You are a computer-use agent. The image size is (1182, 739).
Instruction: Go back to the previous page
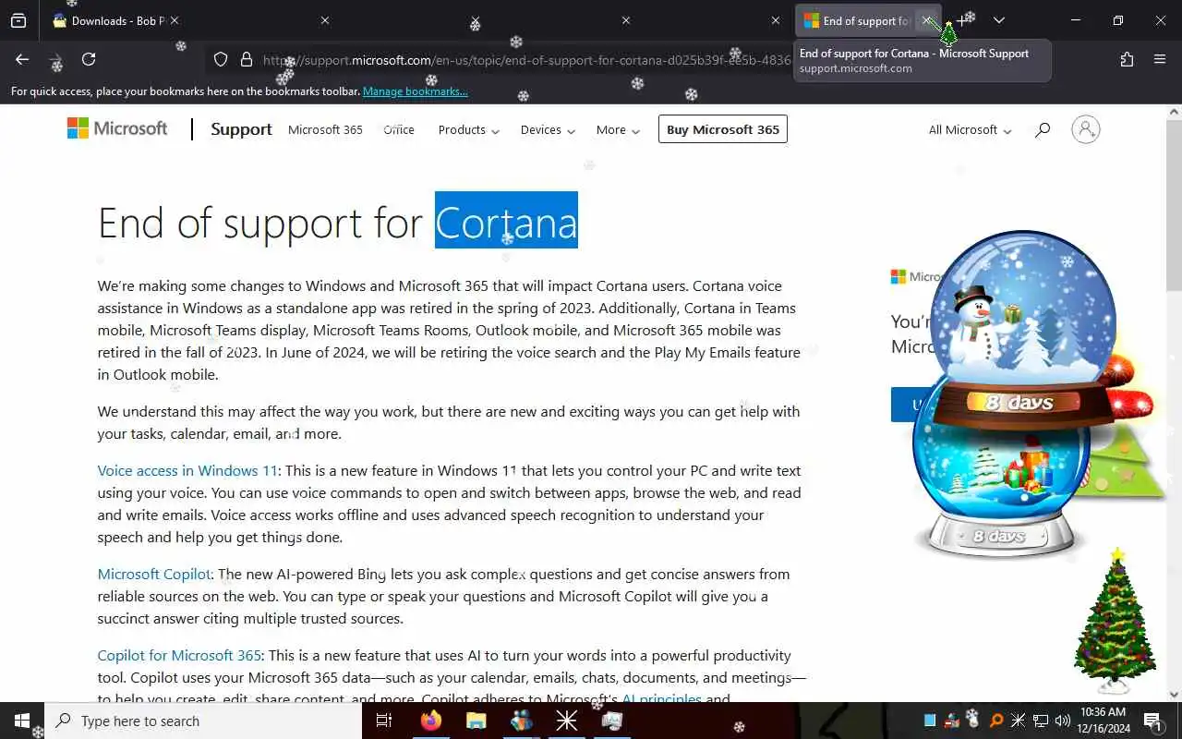(x=22, y=59)
